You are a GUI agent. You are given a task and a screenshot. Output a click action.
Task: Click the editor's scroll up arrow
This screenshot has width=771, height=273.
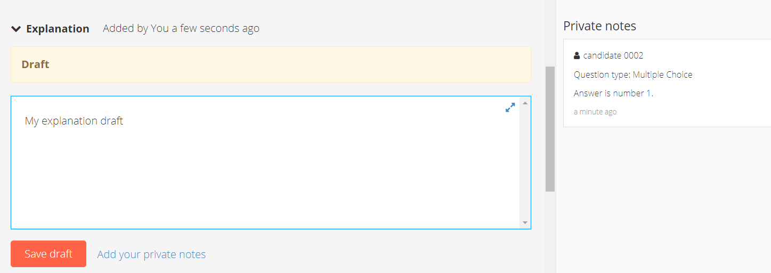(x=525, y=103)
